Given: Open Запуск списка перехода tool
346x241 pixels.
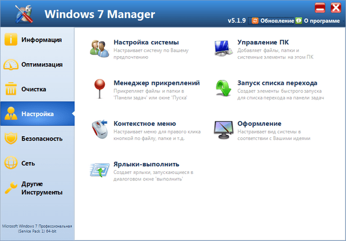Looking at the screenshot, I should (x=277, y=83).
